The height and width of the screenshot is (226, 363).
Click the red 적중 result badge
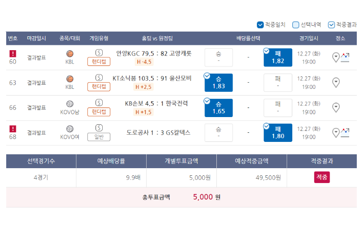coord(322,177)
